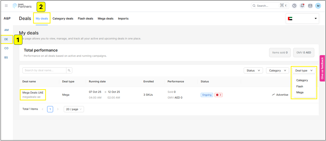This screenshot has height=141, width=326.
Task: Click the search magnifier button beside deal name field
Action: pyautogui.click(x=69, y=70)
